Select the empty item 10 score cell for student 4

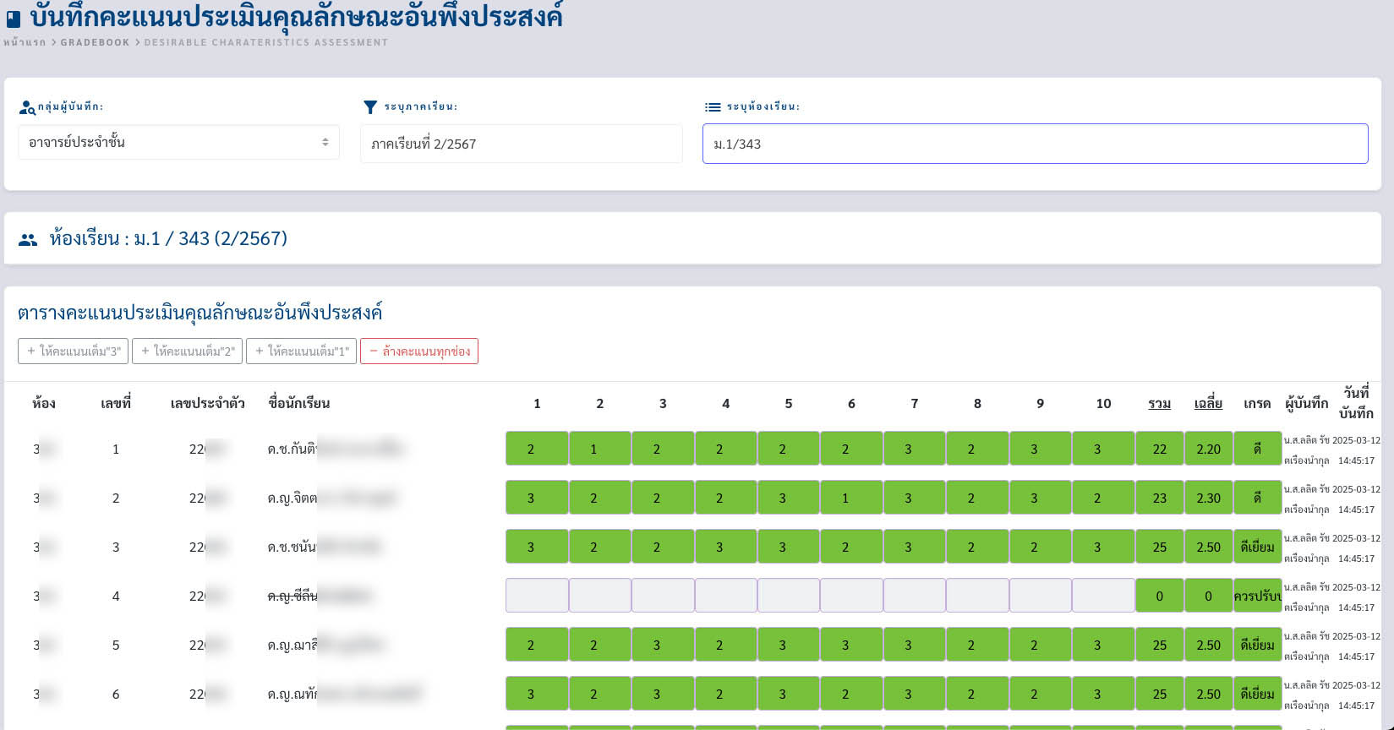point(1103,596)
